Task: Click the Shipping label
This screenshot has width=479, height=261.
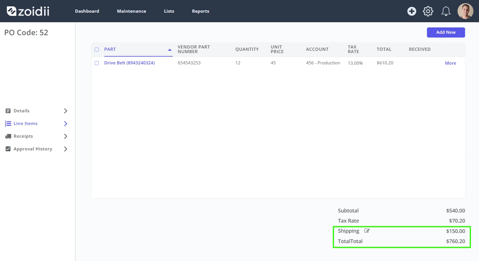Action: tap(348, 231)
